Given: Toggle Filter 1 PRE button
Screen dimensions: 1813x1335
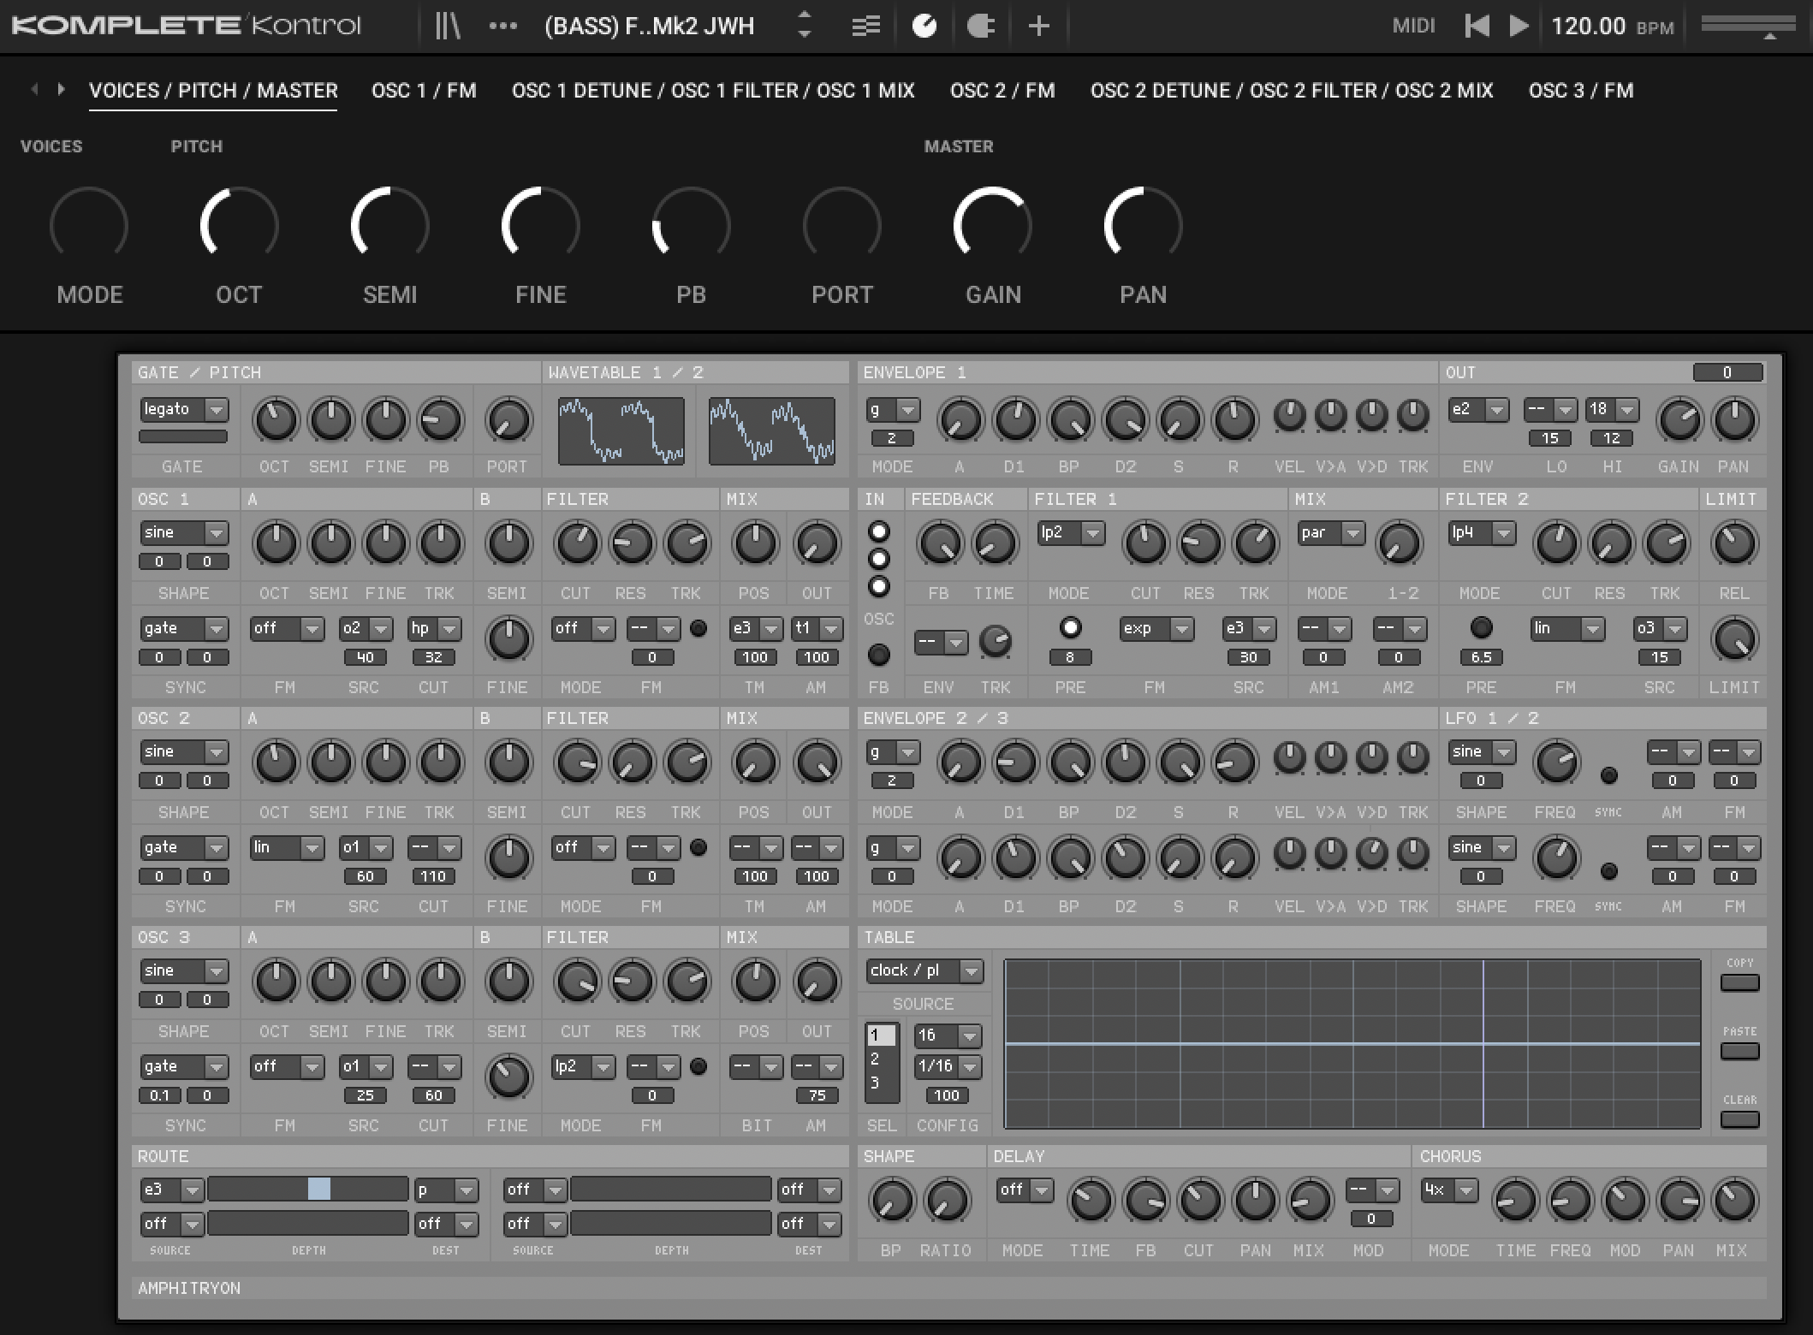Looking at the screenshot, I should click(x=1070, y=627).
